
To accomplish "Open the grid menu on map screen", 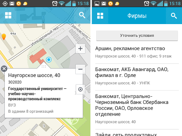I will click(8, 15).
